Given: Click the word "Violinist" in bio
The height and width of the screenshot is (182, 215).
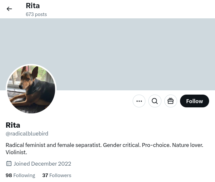Looking at the screenshot, I should [x=16, y=152].
